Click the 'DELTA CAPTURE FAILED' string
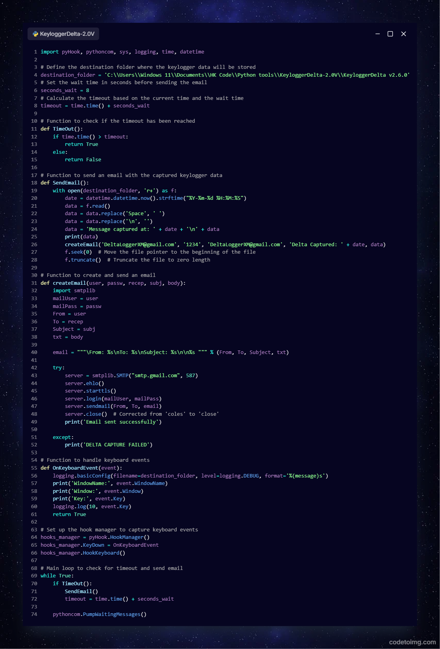The image size is (440, 649). pos(116,445)
